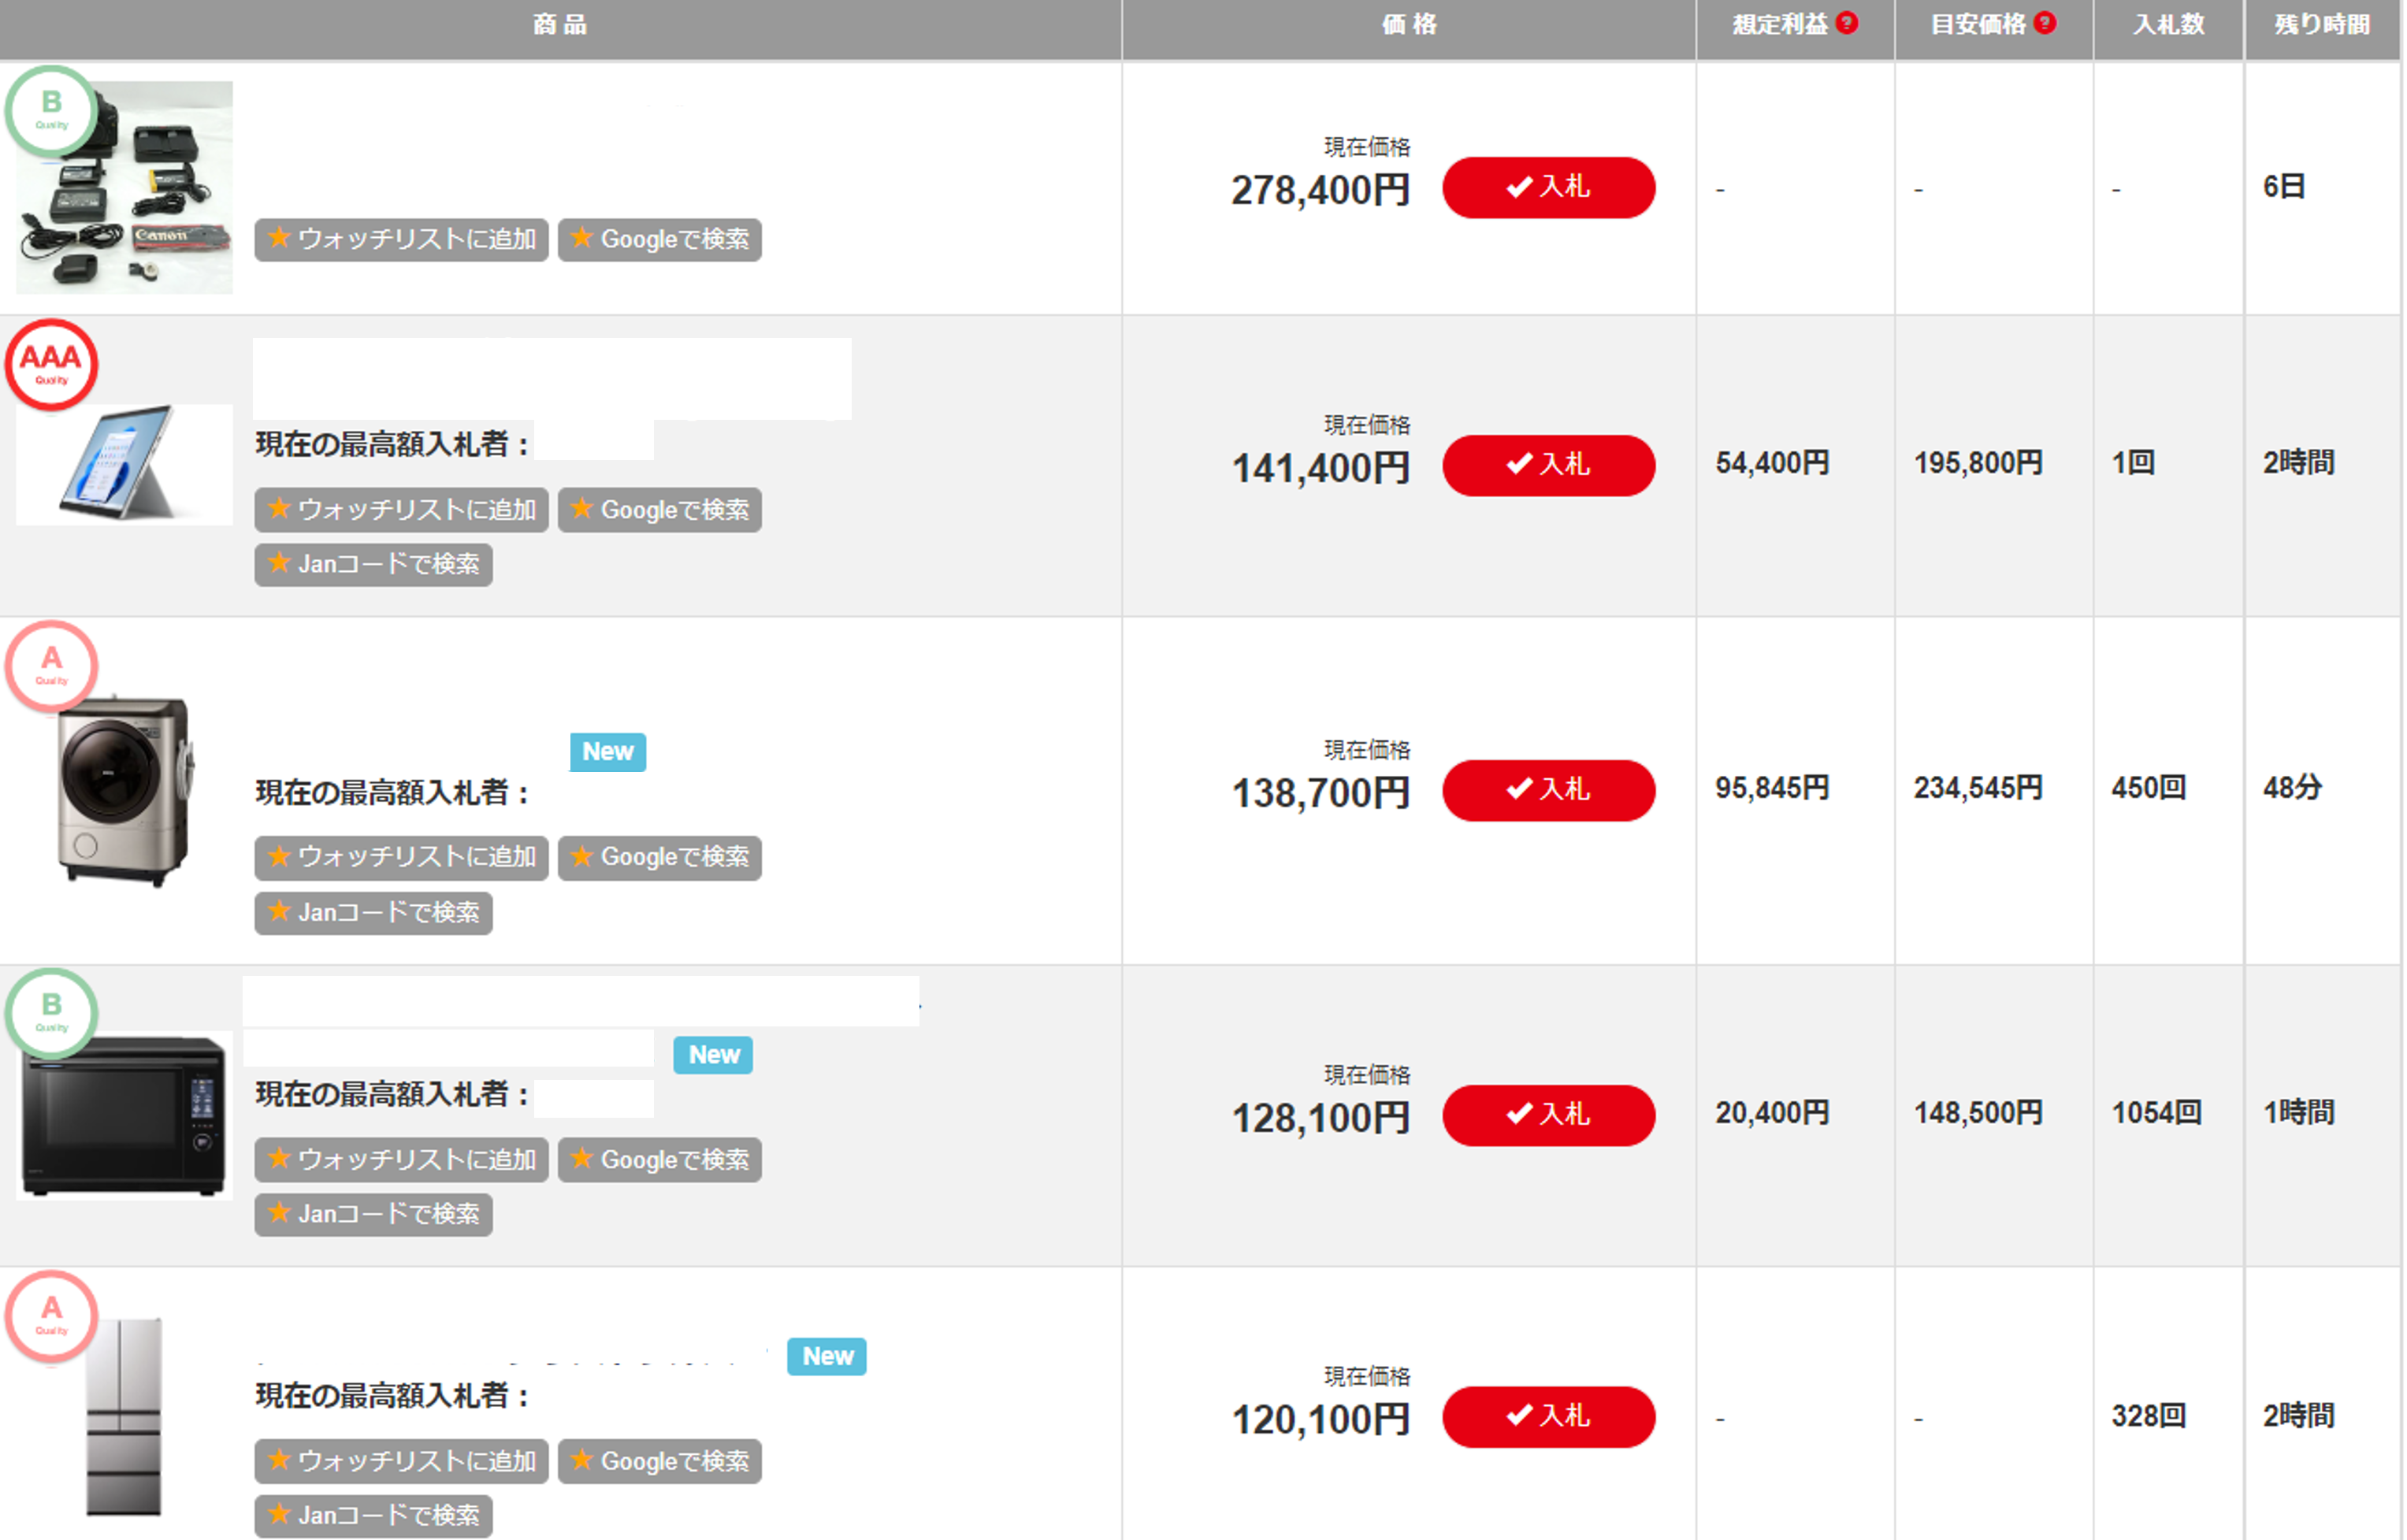Image resolution: width=2407 pixels, height=1540 pixels.
Task: Add the camera accessories item to watchlist
Action: pyautogui.click(x=401, y=240)
